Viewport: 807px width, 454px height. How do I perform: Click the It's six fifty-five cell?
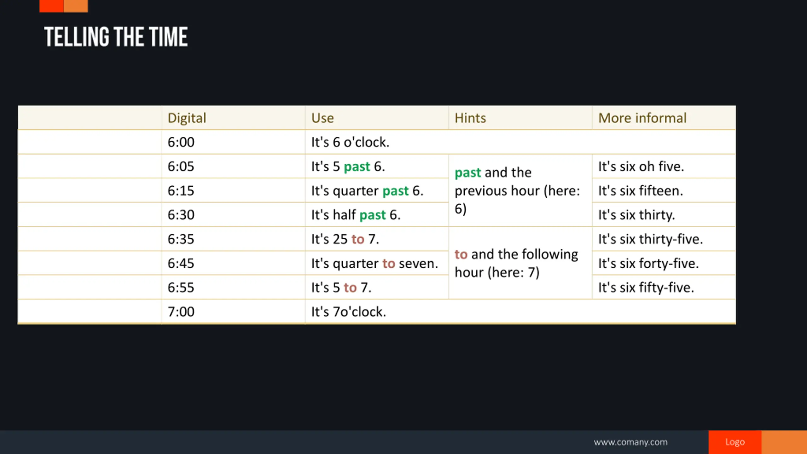point(664,287)
